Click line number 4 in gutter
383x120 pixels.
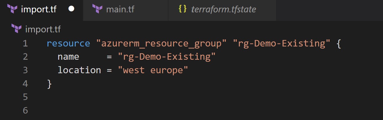pyautogui.click(x=25, y=84)
